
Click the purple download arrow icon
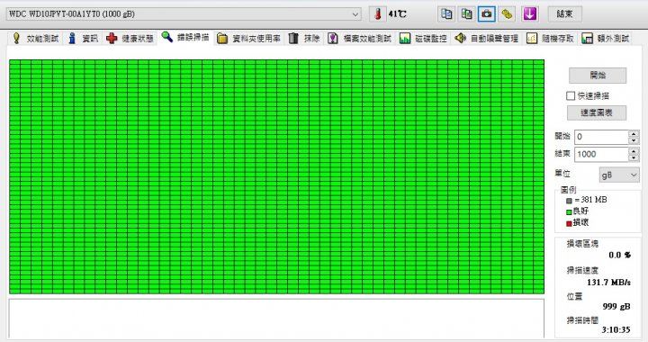point(529,13)
